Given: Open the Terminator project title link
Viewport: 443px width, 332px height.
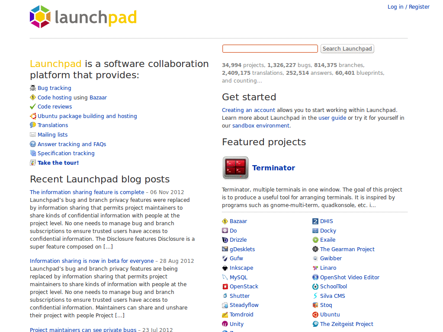Looking at the screenshot, I should (273, 168).
